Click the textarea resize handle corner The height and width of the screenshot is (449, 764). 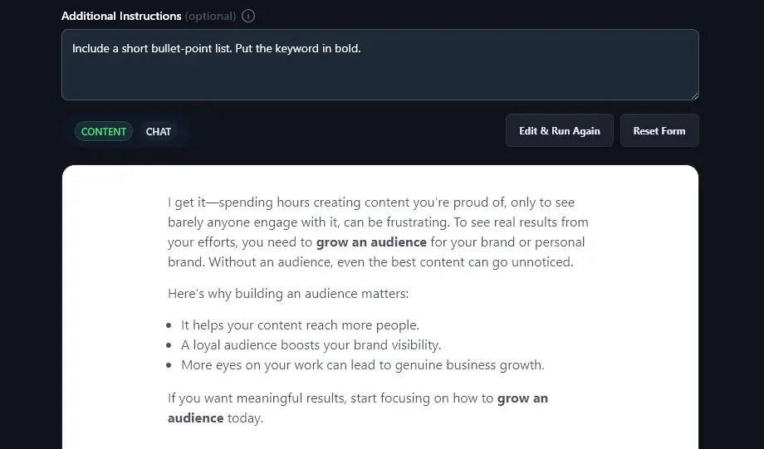(694, 95)
